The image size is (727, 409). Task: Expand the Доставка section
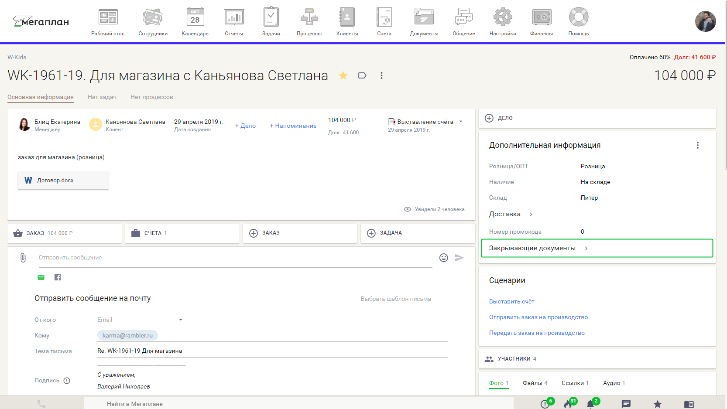tap(511, 214)
